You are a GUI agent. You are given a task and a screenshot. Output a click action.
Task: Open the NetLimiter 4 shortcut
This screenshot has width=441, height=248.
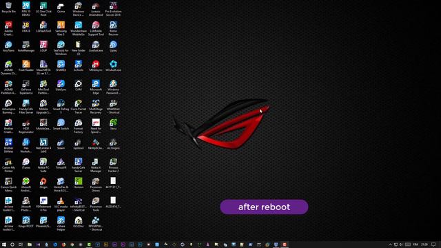(43, 145)
